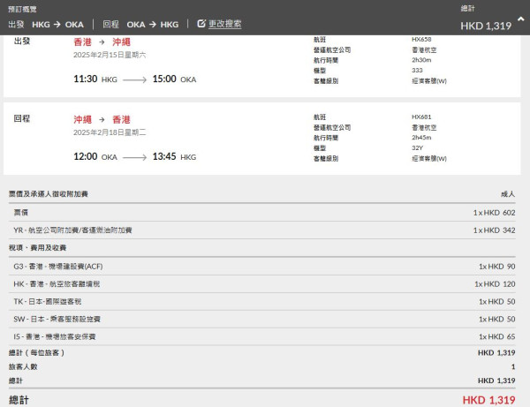Click the 稅項、費用及收費 section heading
The image size is (530, 407).
tap(37, 248)
